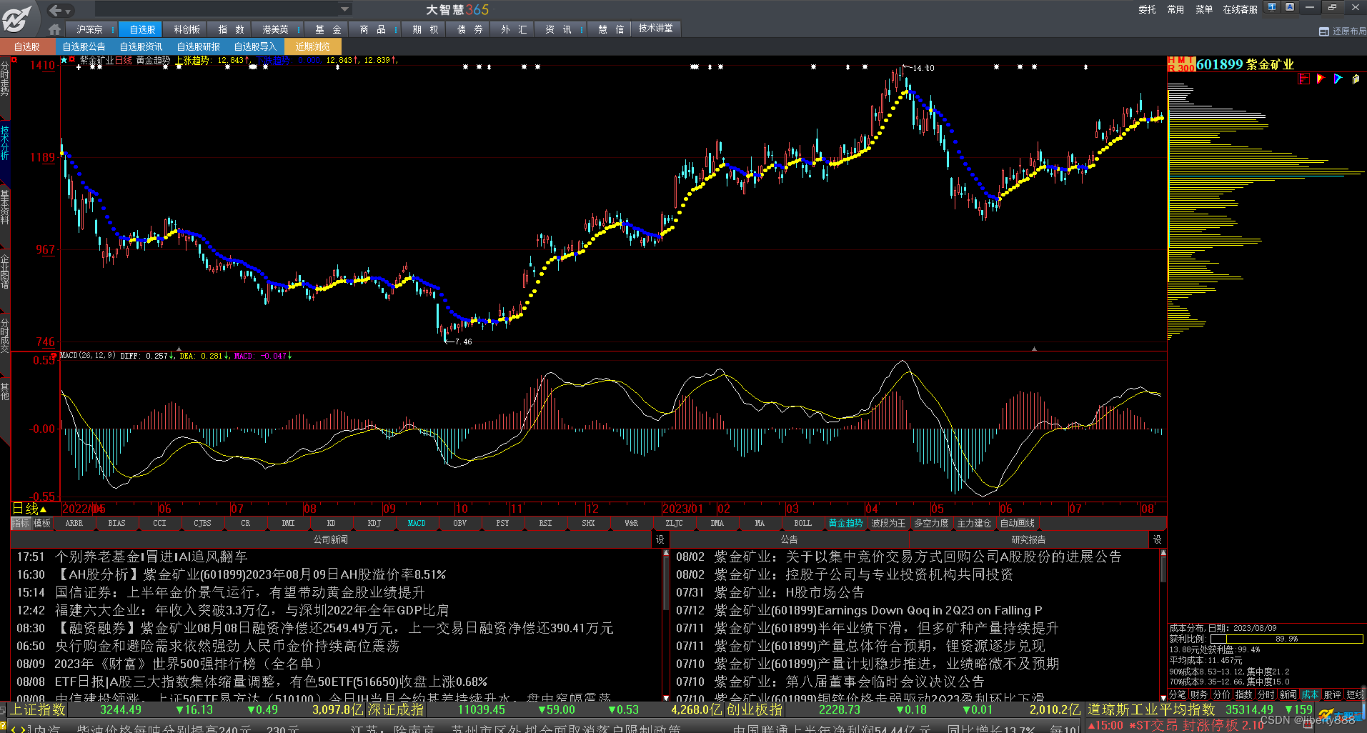
Task: Click the cyan star icon beside 紫金矿业日线
Action: 64,60
